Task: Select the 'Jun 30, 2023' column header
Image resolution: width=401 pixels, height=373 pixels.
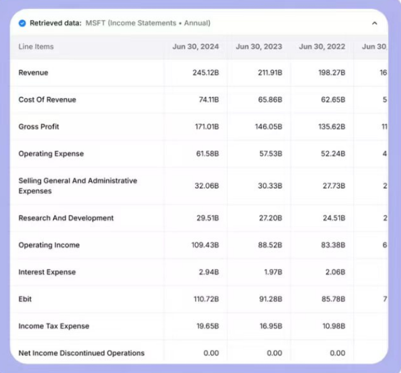Action: click(259, 46)
